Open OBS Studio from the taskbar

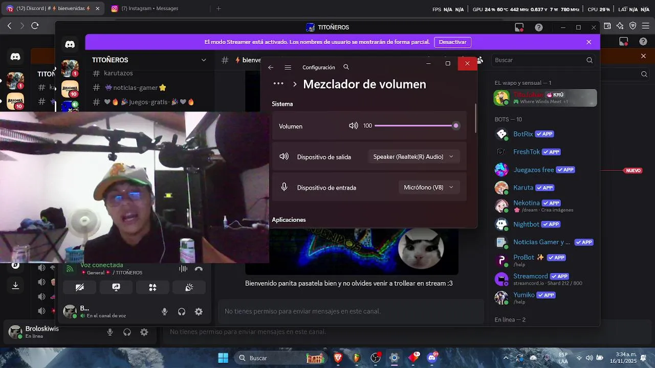pos(376,358)
